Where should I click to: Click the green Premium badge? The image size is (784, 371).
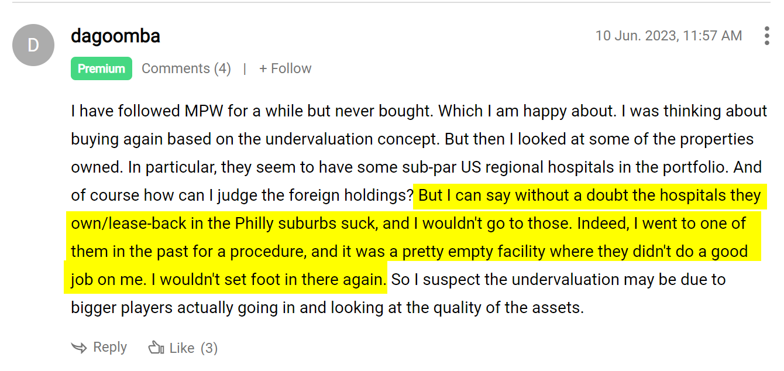(101, 68)
